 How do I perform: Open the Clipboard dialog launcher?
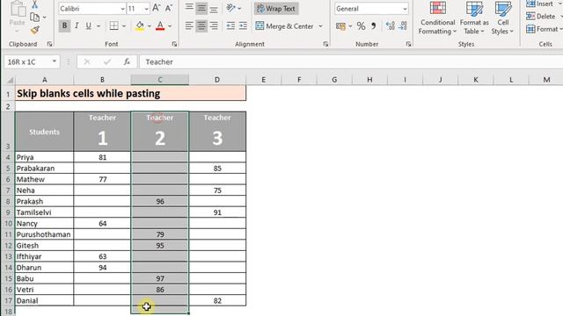[x=49, y=44]
